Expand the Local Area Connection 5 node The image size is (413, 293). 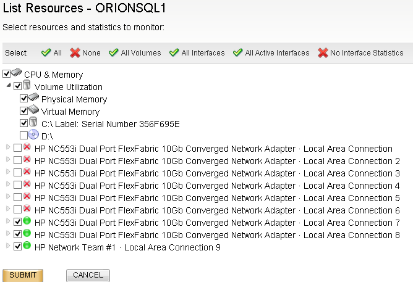coord(8,196)
